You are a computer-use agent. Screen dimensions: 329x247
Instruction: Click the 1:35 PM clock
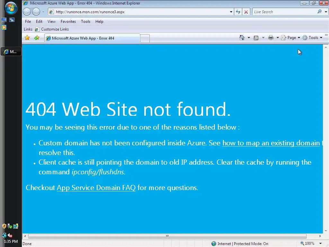point(11,242)
